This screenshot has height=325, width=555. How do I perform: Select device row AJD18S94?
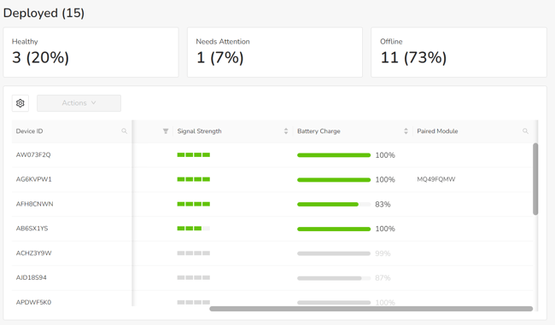272,278
